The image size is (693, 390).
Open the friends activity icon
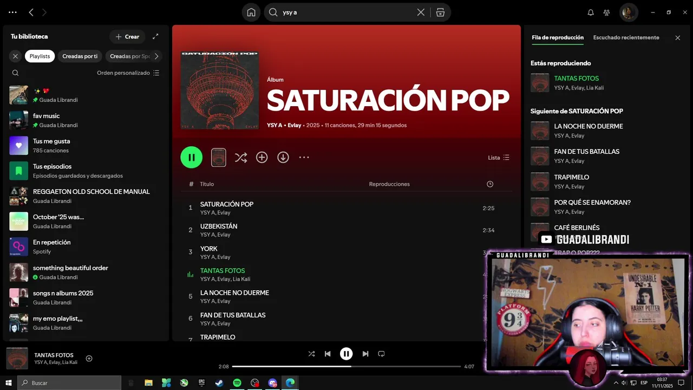[x=607, y=12]
